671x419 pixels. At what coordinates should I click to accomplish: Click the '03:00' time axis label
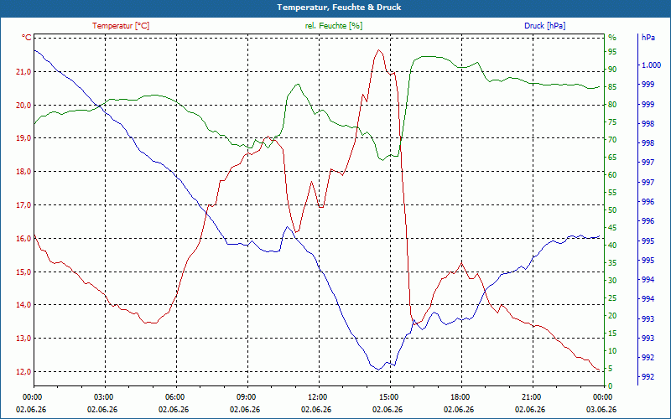pyautogui.click(x=102, y=397)
